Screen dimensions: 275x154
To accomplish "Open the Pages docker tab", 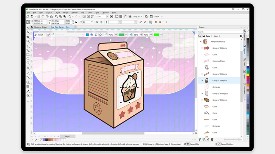I will [x=244, y=62].
